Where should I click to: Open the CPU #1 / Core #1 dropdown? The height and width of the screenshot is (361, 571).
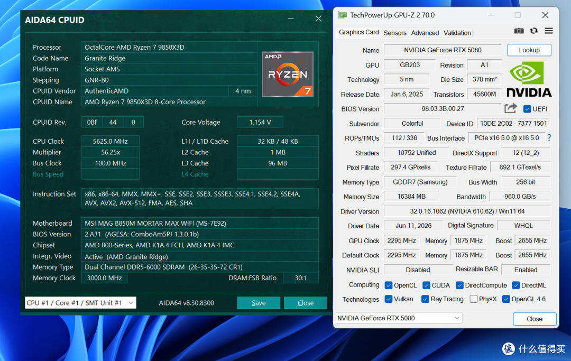point(80,303)
